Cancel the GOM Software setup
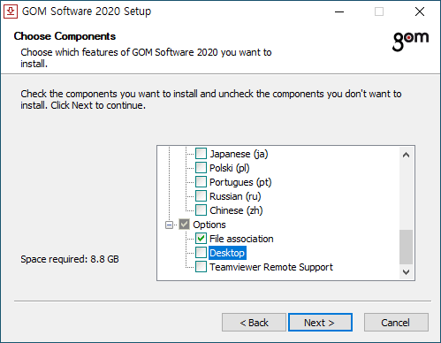Image resolution: width=441 pixels, height=343 pixels. tap(396, 323)
